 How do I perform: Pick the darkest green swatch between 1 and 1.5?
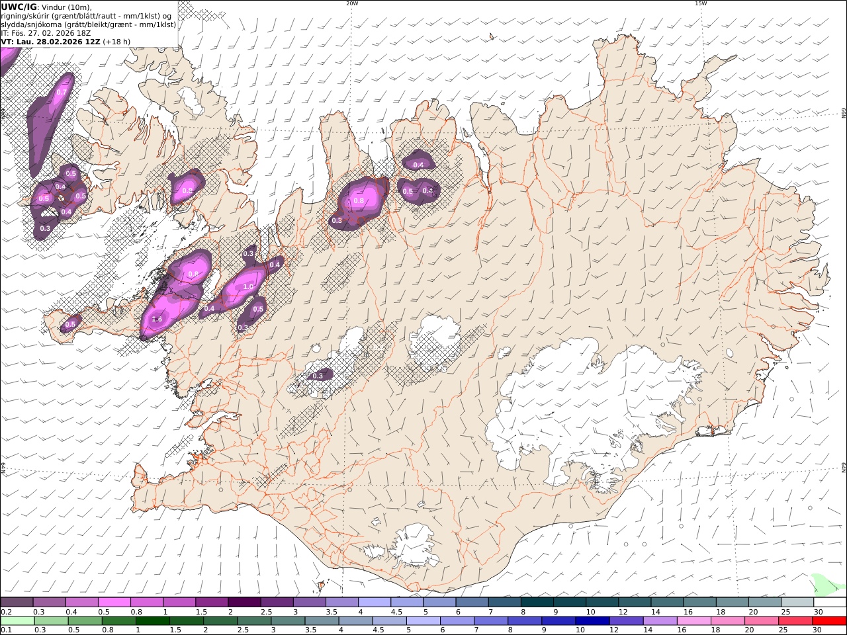click(x=152, y=621)
